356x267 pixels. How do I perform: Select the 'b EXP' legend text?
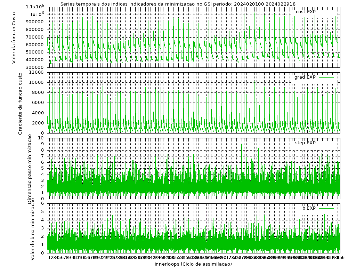point(309,208)
